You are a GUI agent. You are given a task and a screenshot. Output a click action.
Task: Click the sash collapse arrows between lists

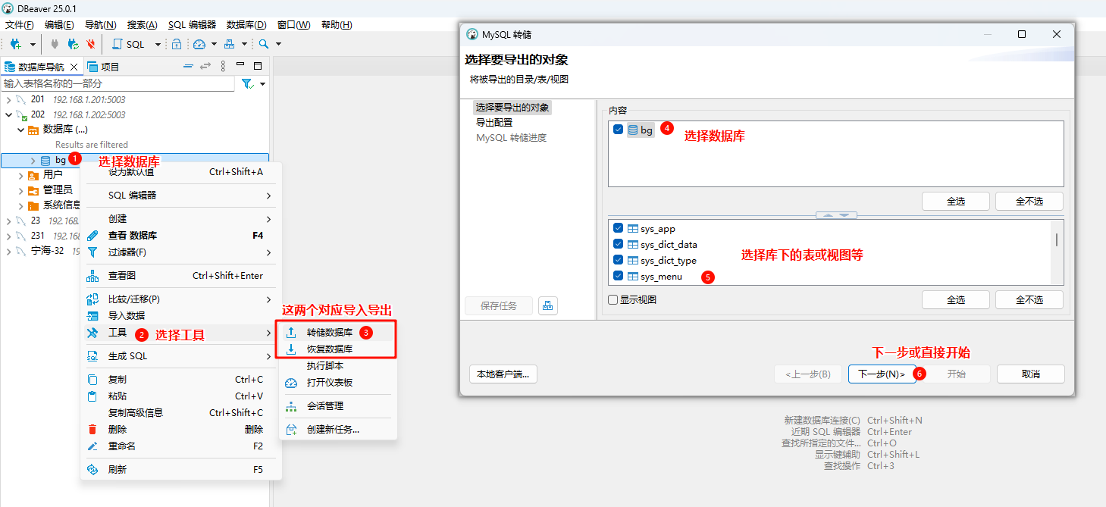[x=836, y=215]
